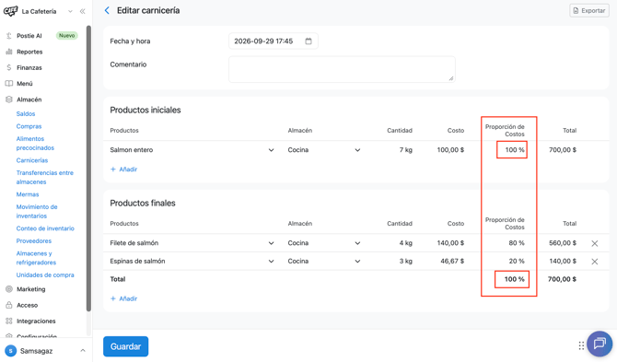Click the Samsagaz user avatar

point(11,351)
